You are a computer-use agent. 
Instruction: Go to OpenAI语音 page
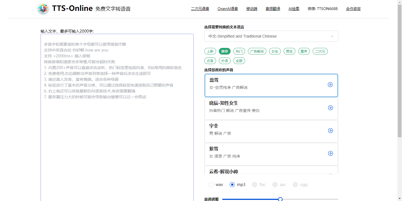(x=228, y=9)
